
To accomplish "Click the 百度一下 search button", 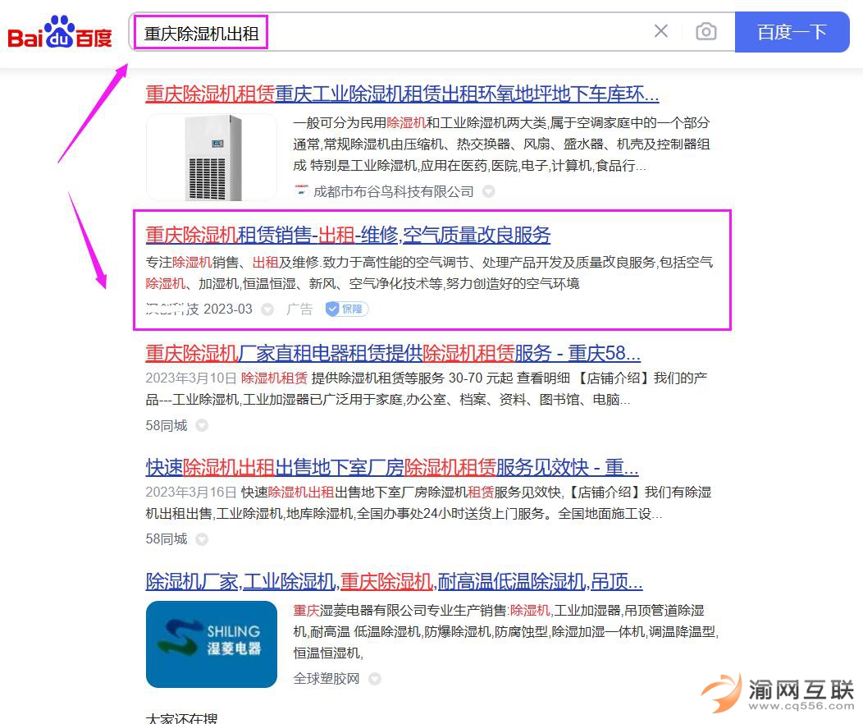I will pos(792,32).
